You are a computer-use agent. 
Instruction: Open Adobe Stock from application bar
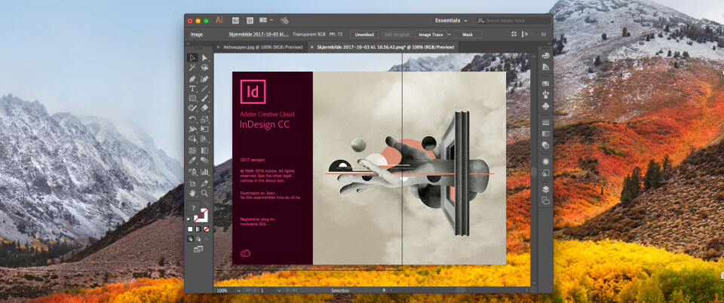pyautogui.click(x=250, y=20)
